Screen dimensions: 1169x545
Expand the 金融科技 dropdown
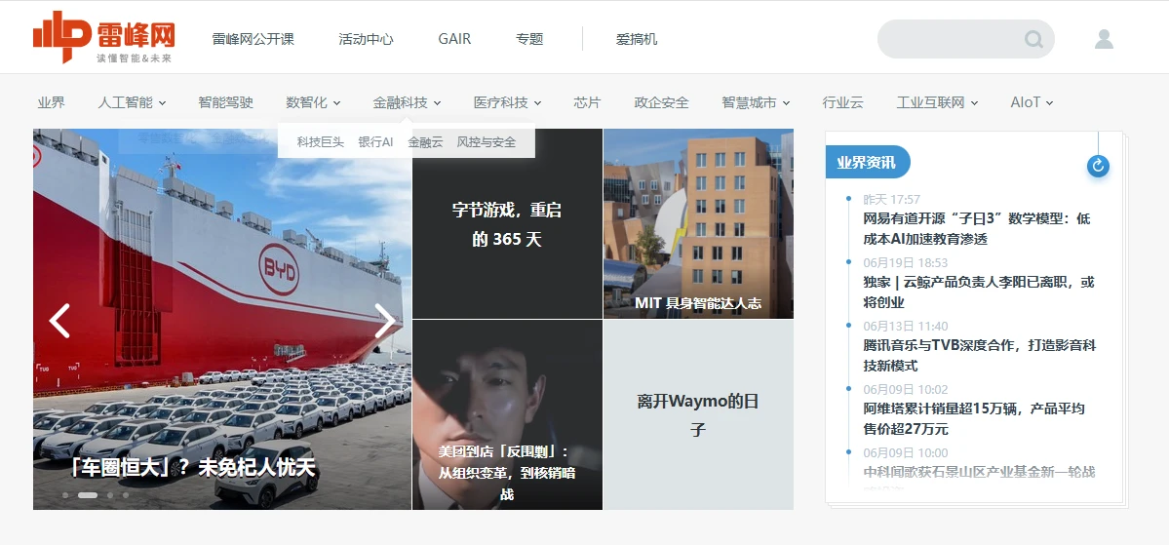(x=408, y=102)
